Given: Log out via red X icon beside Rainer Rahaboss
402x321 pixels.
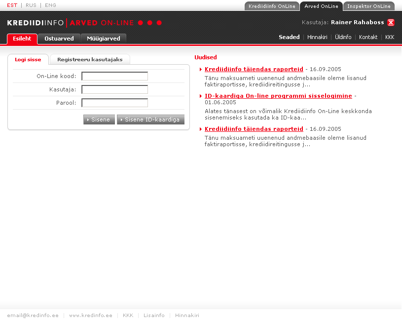Looking at the screenshot, I should coord(391,23).
